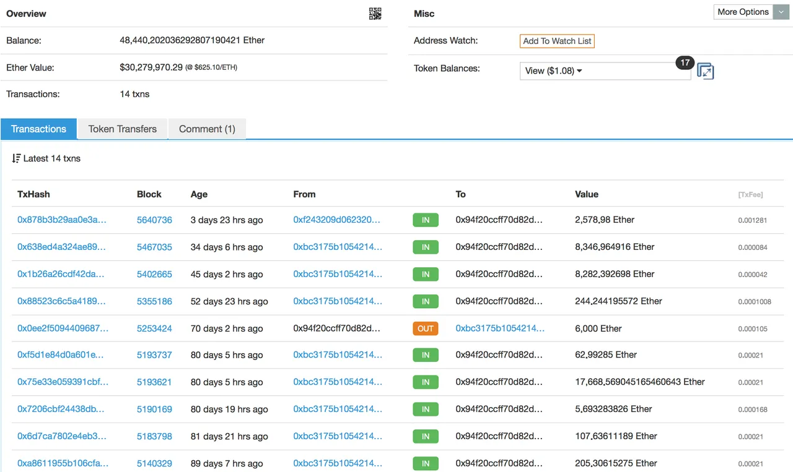Click the age 3 days 23 hrs ago
Viewport: 793px width, 472px height.
(227, 220)
